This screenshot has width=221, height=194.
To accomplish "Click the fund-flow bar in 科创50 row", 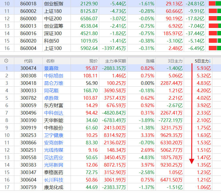I will (x=215, y=41).
